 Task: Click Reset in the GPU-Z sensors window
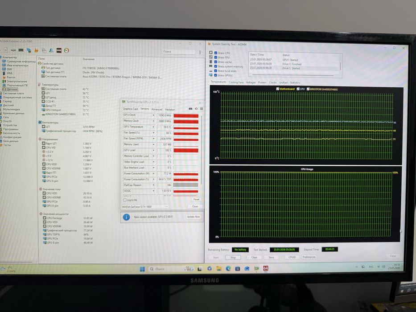[196, 199]
